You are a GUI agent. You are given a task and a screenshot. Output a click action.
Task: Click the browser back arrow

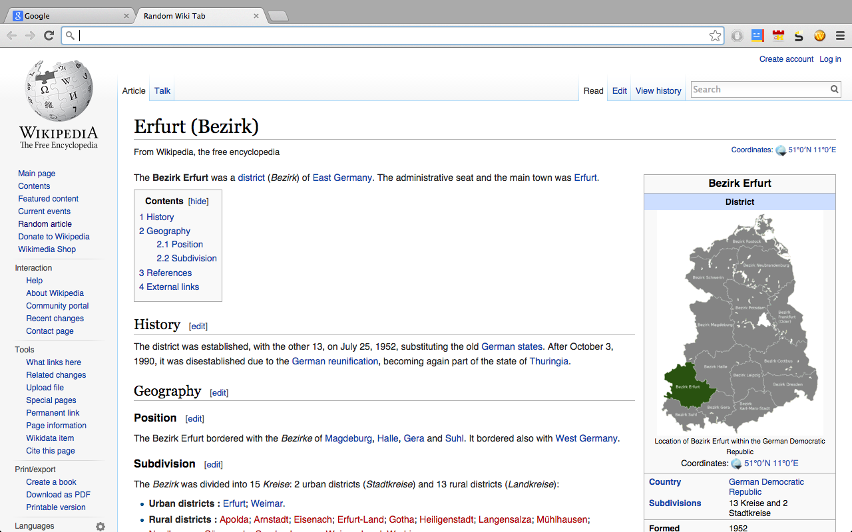point(12,36)
